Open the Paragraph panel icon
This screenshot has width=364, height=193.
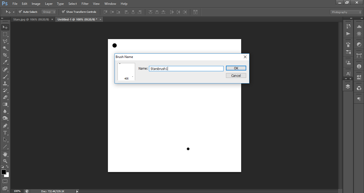pos(359,99)
